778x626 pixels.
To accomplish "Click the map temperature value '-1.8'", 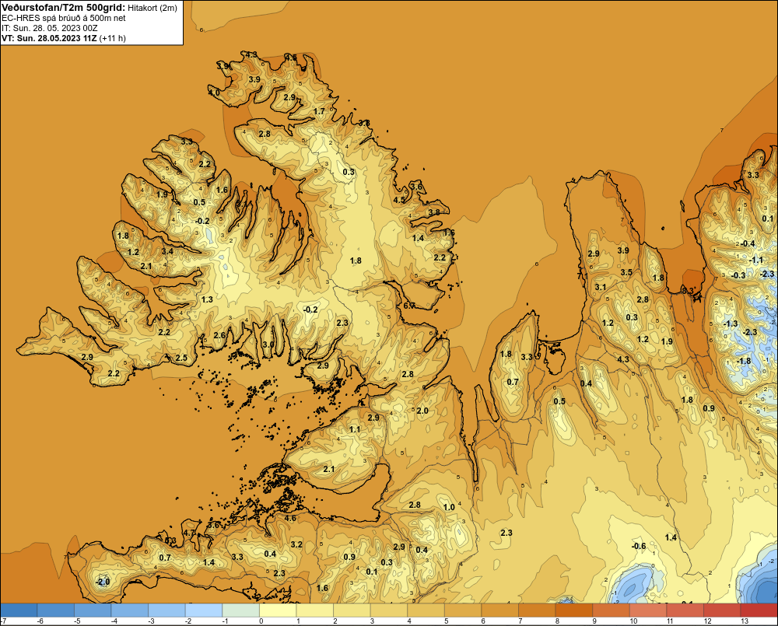I will pyautogui.click(x=744, y=361).
